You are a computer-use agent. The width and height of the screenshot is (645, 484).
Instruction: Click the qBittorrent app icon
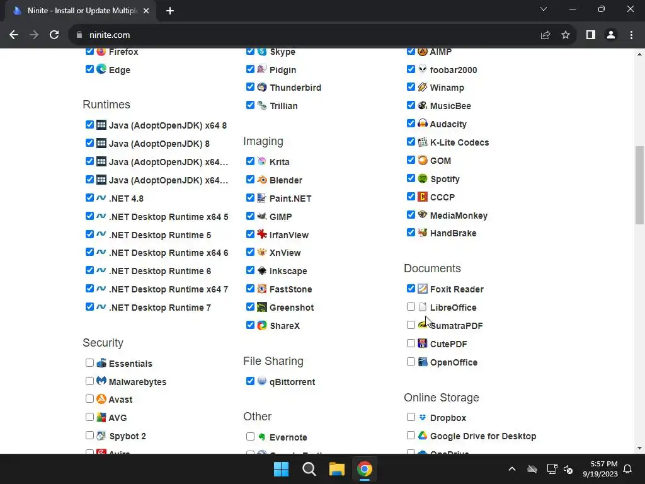pos(262,381)
